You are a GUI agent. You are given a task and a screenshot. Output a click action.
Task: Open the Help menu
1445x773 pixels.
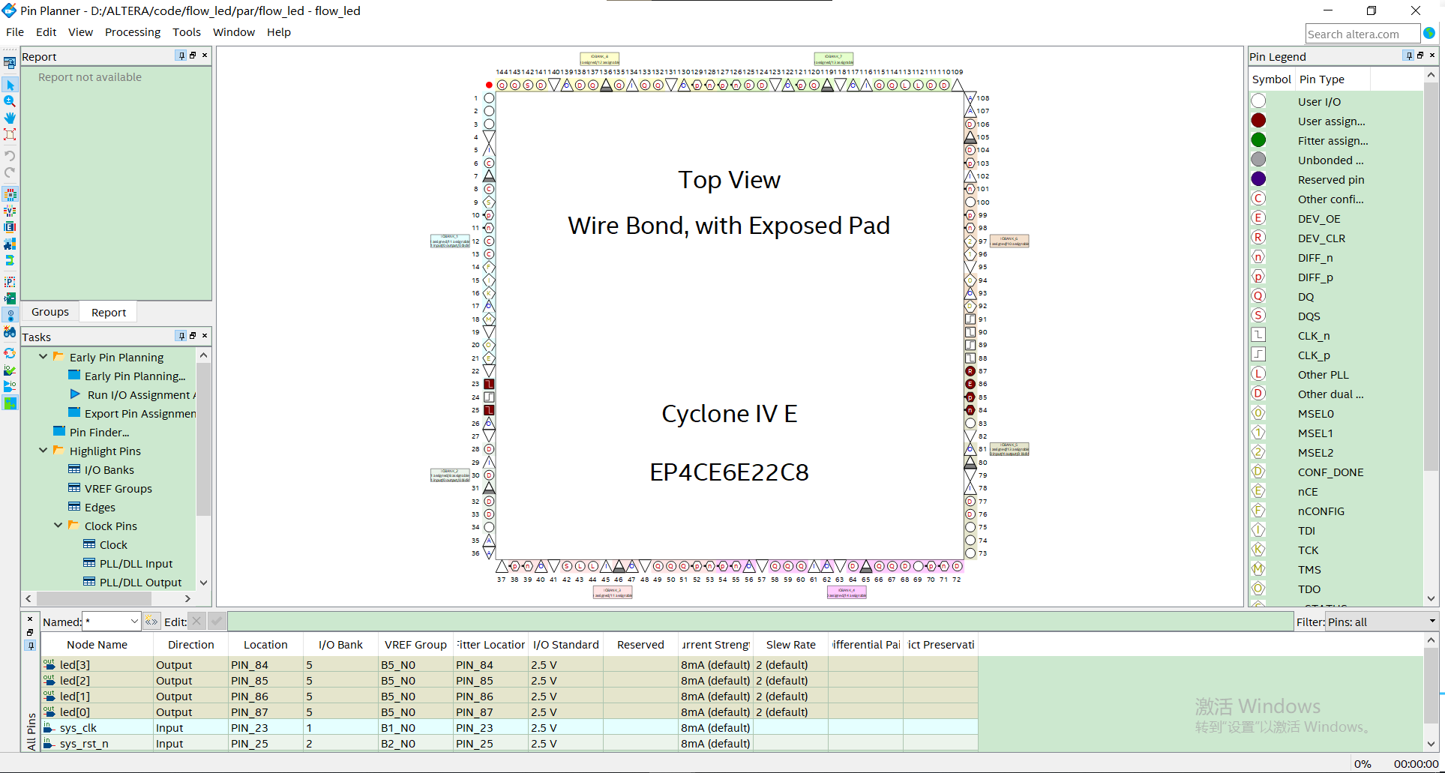(279, 32)
